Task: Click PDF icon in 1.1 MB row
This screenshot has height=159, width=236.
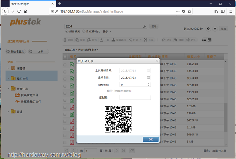Action: pos(72,128)
